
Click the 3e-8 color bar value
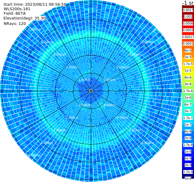coord(188,138)
